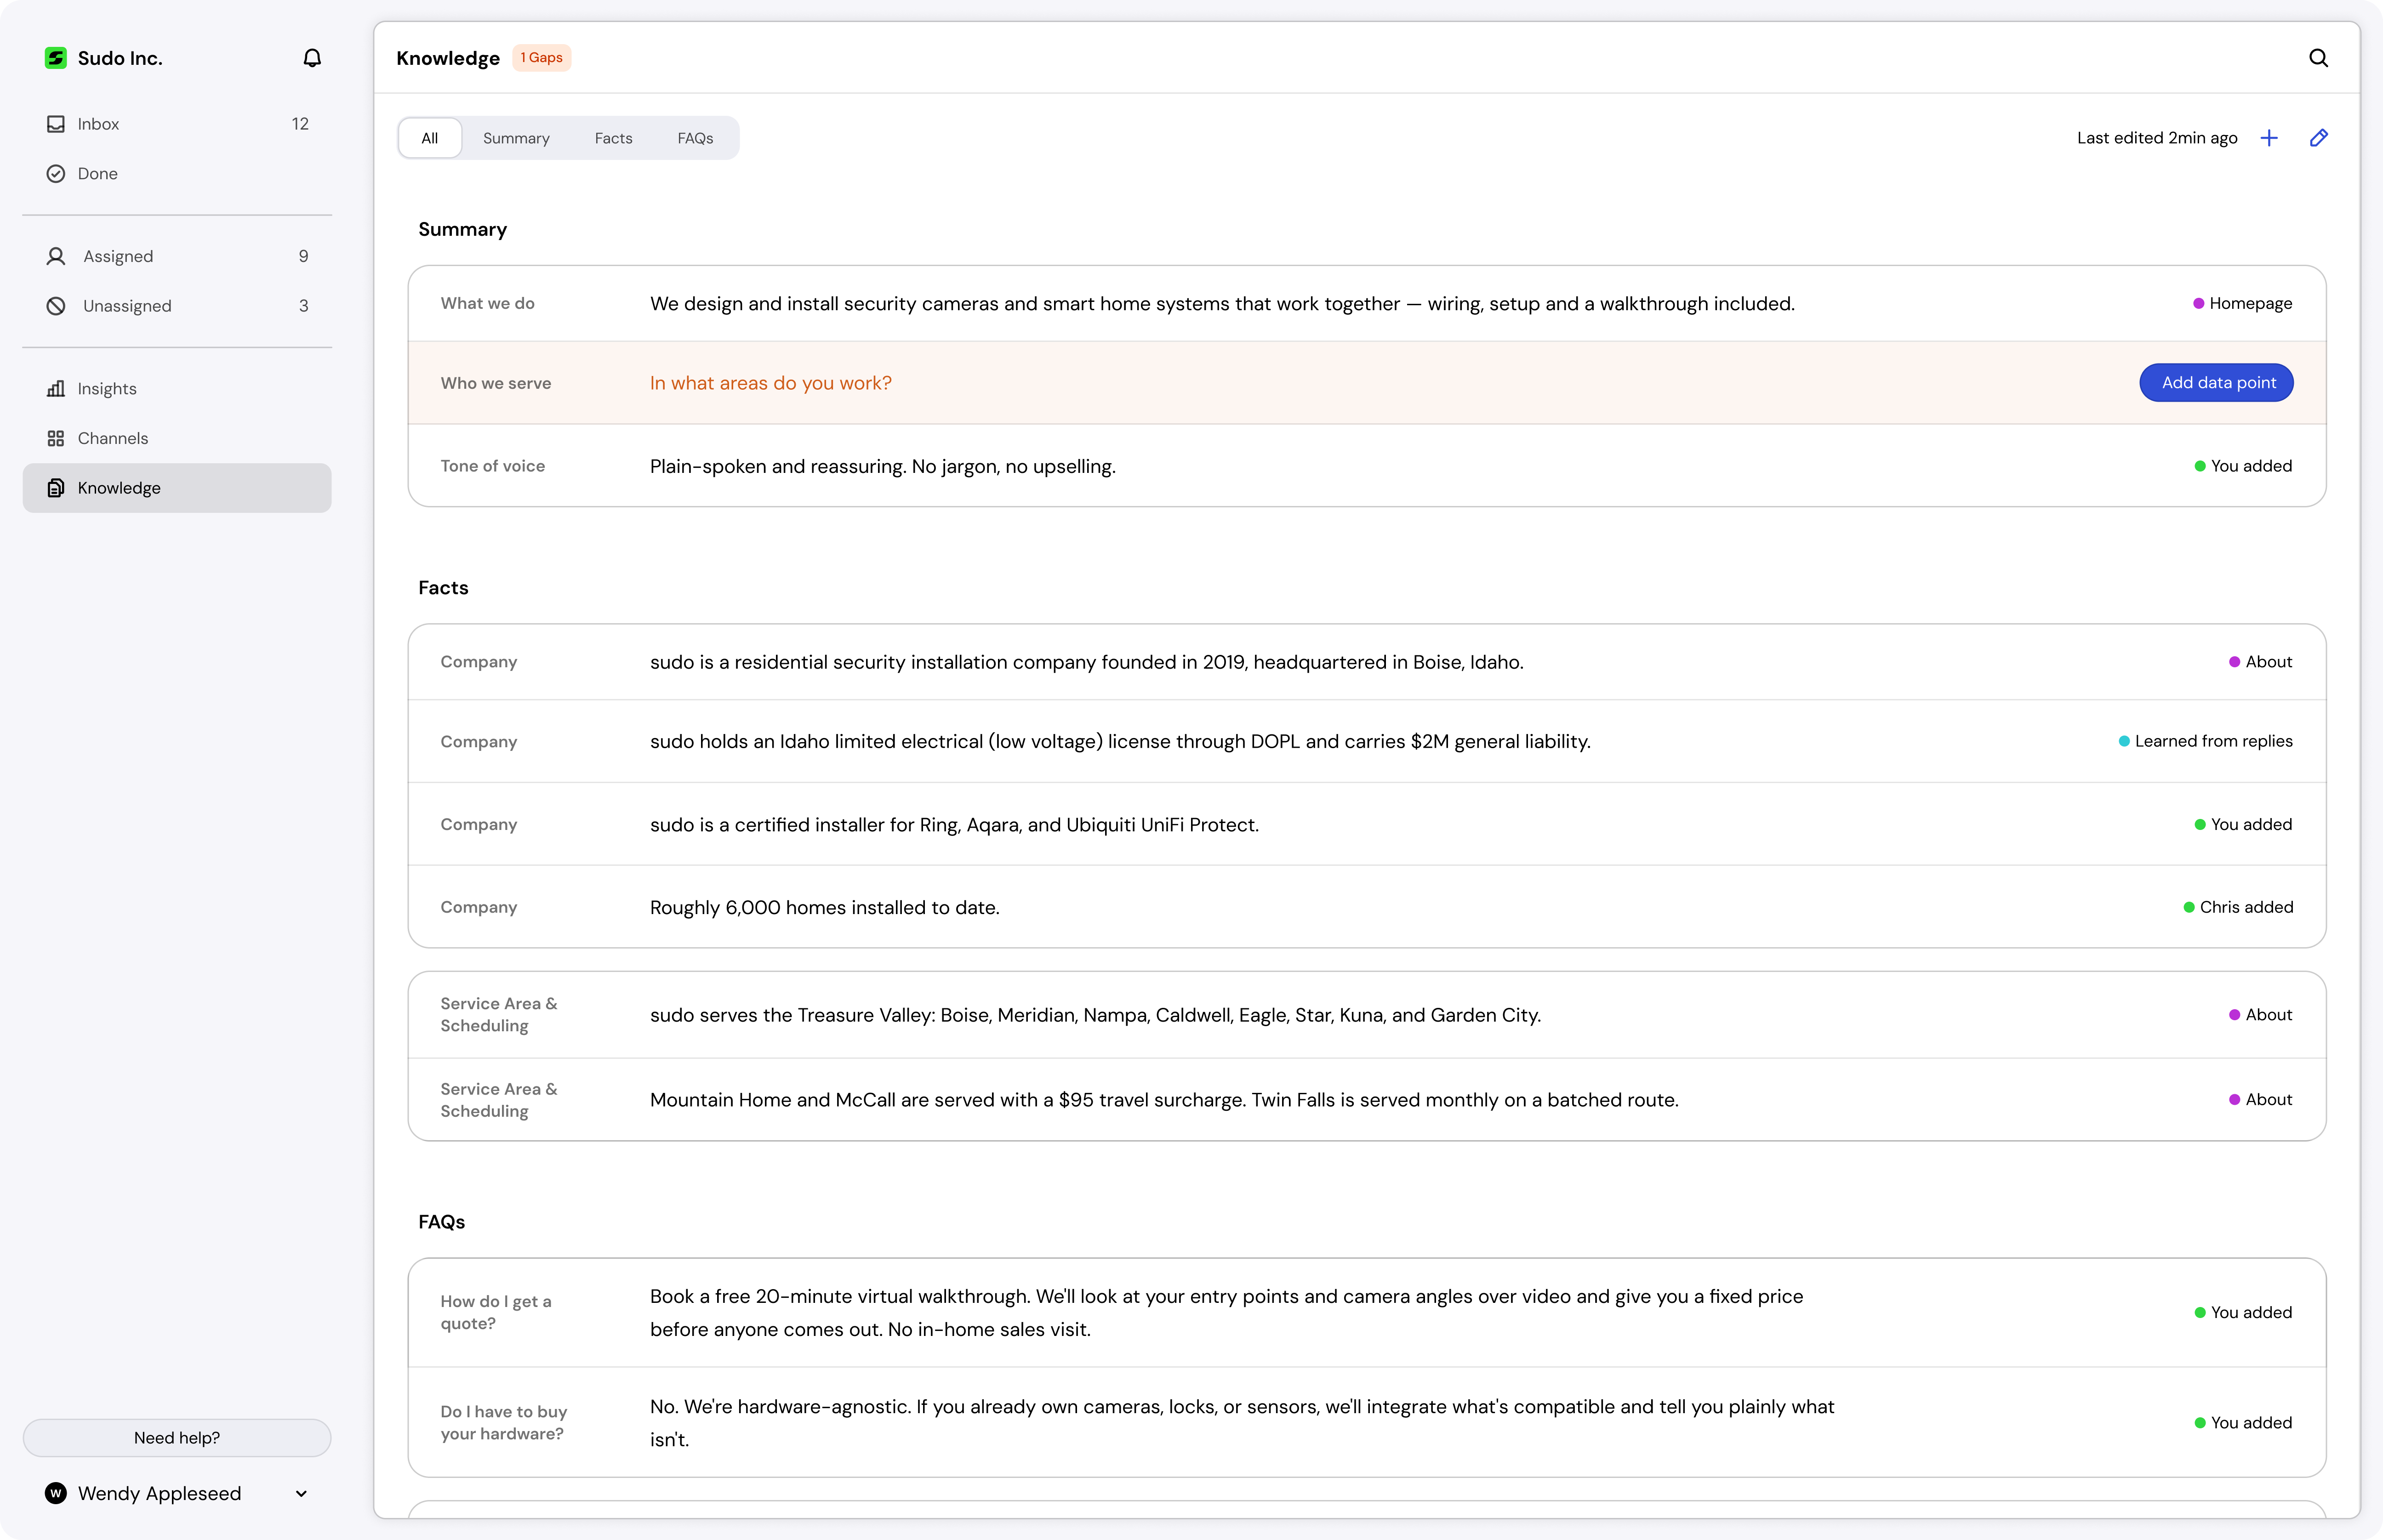Select the All tab
2383x1540 pixels.
click(430, 138)
